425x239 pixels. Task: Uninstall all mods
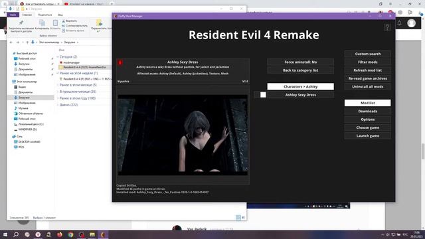pyautogui.click(x=367, y=87)
